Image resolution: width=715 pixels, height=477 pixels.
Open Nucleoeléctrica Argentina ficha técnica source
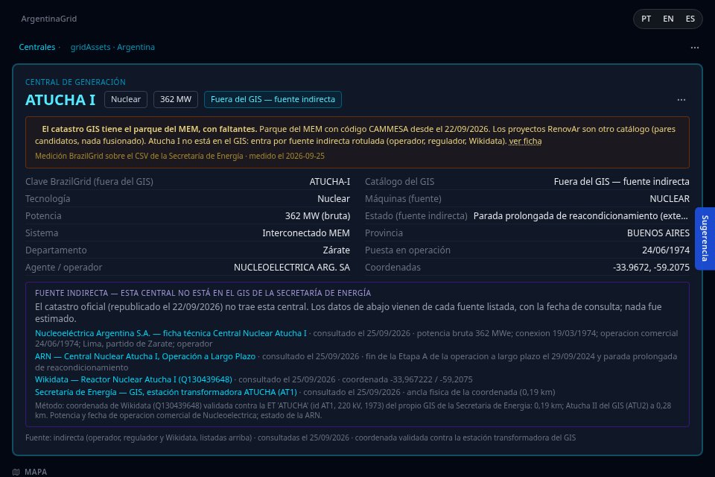click(171, 333)
